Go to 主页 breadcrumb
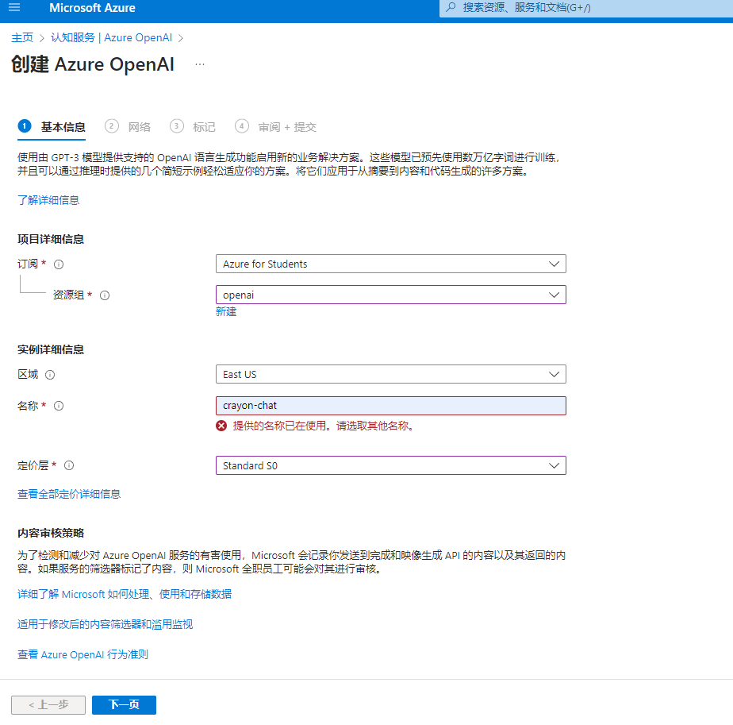The height and width of the screenshot is (725, 733). click(22, 37)
